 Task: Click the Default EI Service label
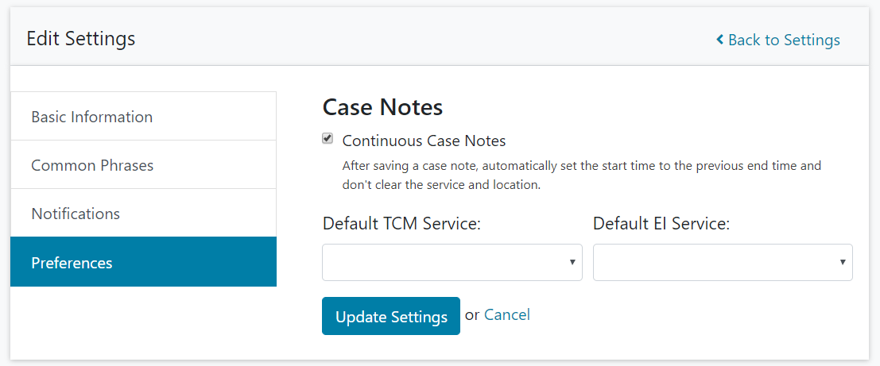point(661,224)
